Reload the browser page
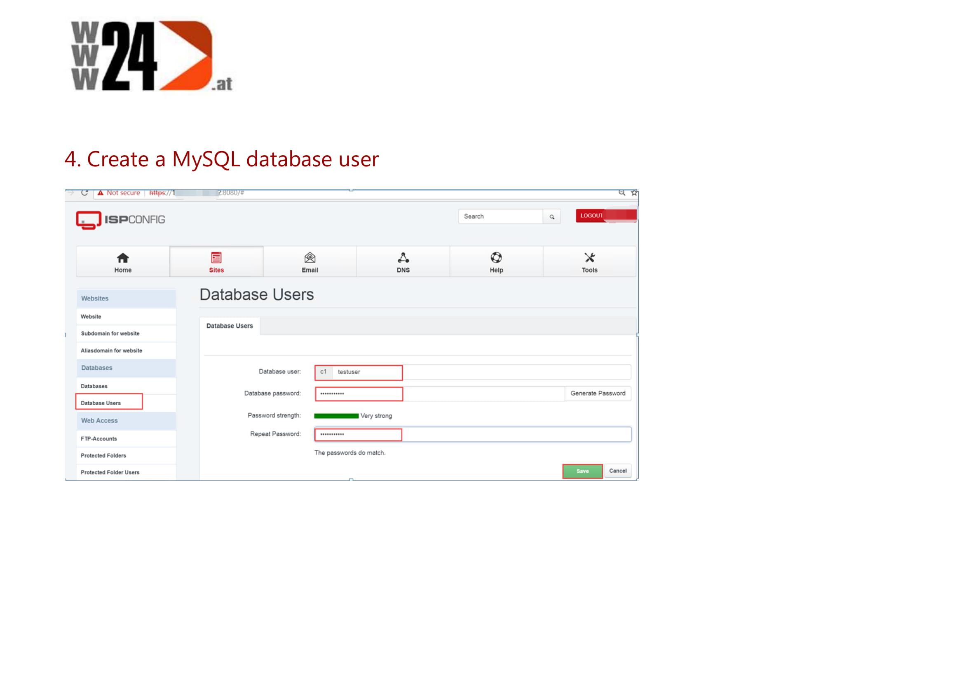The width and height of the screenshot is (964, 681). (x=84, y=192)
